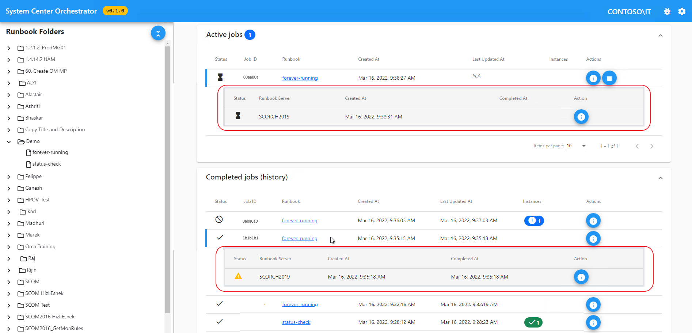
Task: Expand the SCOM Test folder
Action: point(9,305)
